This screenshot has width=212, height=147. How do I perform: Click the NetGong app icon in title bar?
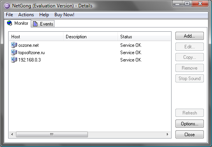(7, 6)
